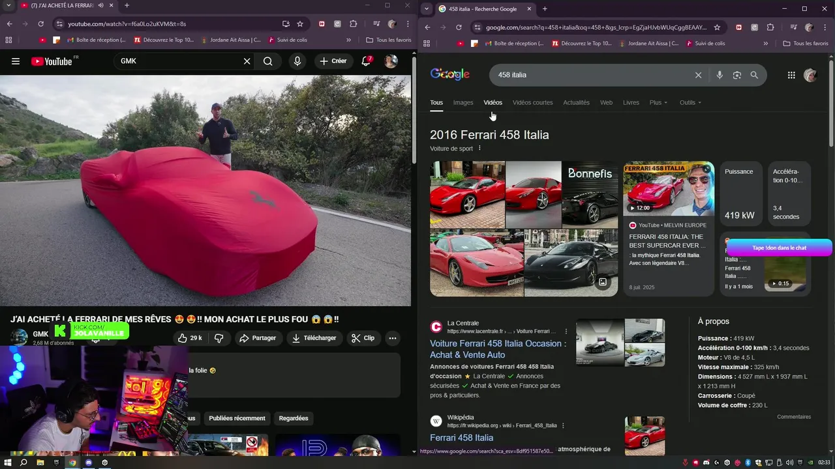Screen dimensions: 835x469
Task: Click the Clip button
Action: click(363, 338)
